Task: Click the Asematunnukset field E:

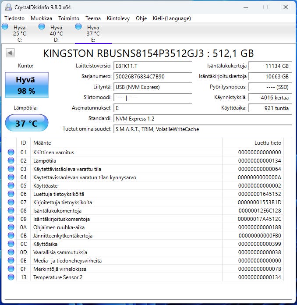Action: [152, 108]
